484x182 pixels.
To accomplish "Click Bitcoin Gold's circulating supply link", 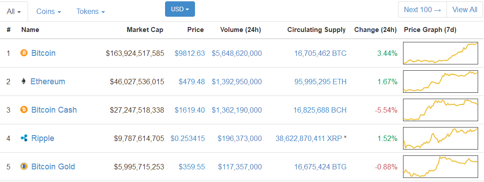I will tap(320, 167).
